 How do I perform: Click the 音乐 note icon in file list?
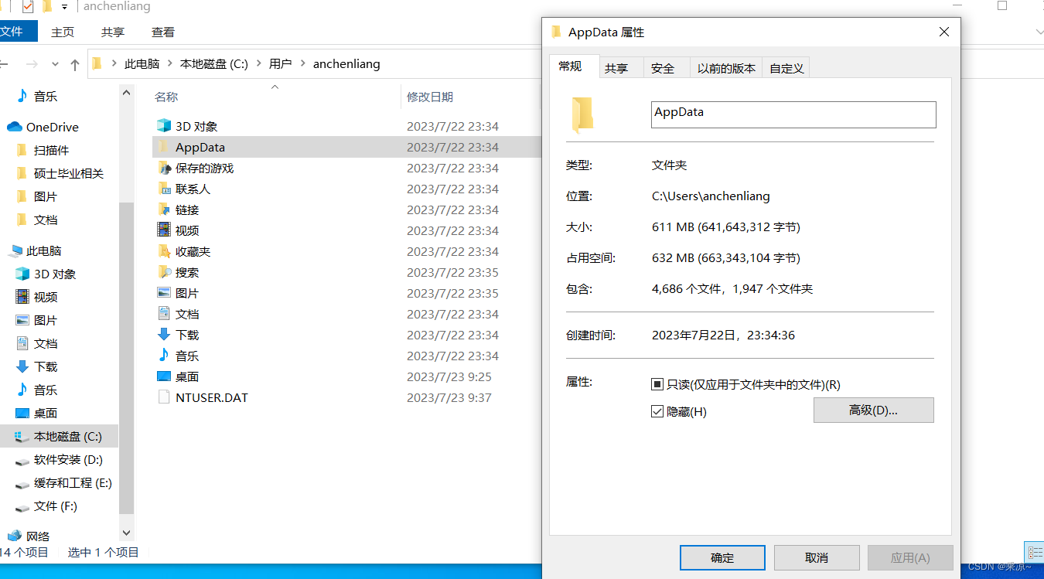163,356
